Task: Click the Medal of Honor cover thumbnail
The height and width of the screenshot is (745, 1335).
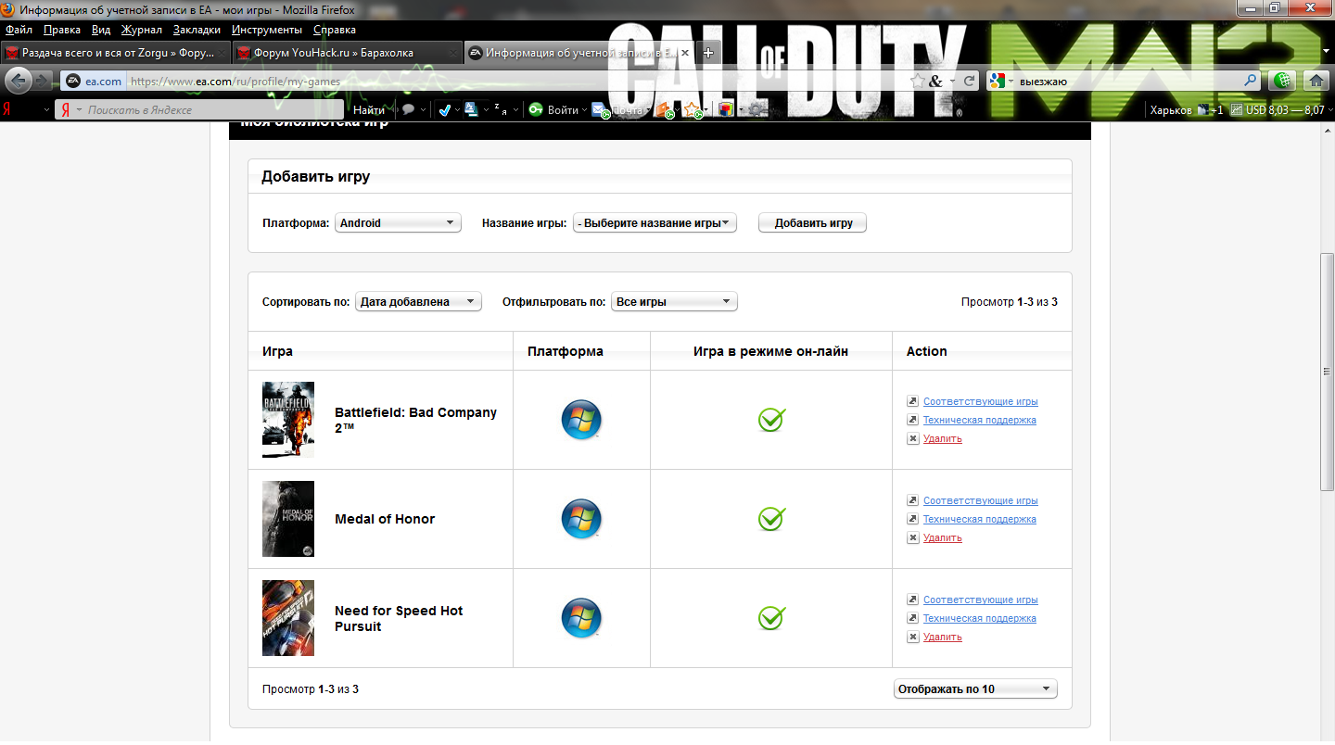Action: (x=288, y=519)
